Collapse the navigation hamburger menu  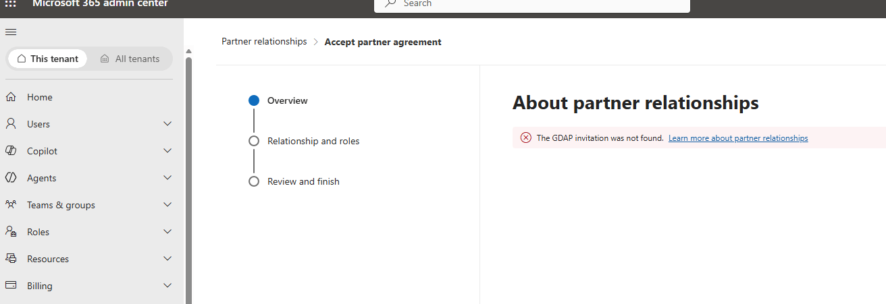[11, 32]
